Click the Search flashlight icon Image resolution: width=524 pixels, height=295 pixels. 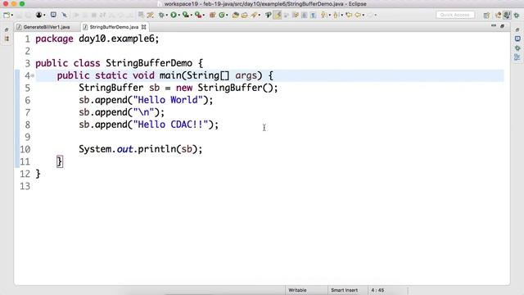[255, 15]
